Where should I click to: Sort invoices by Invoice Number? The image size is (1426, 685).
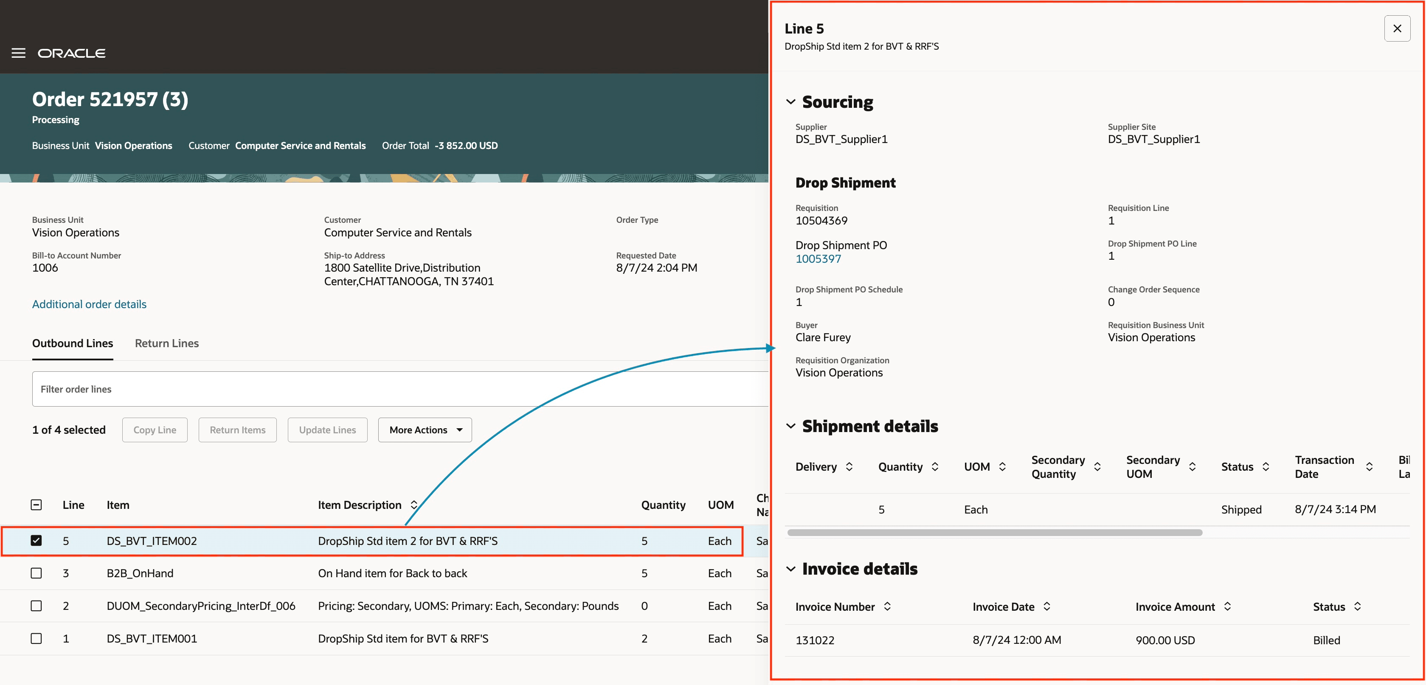887,606
